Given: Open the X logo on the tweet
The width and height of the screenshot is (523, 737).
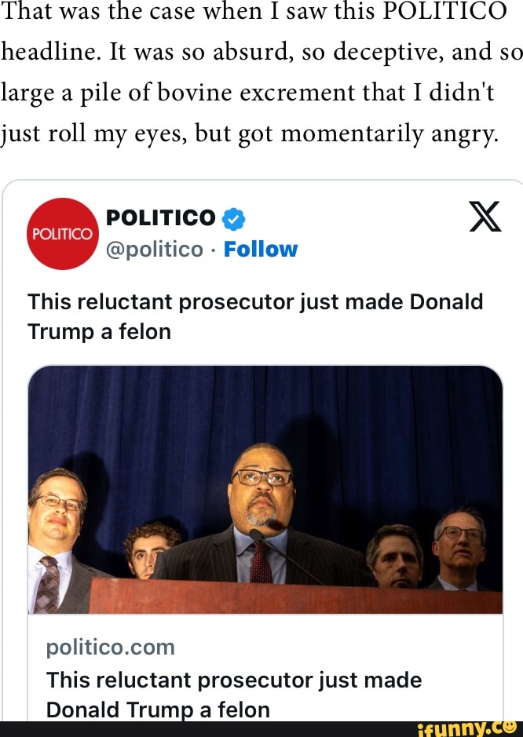Looking at the screenshot, I should click(x=485, y=216).
